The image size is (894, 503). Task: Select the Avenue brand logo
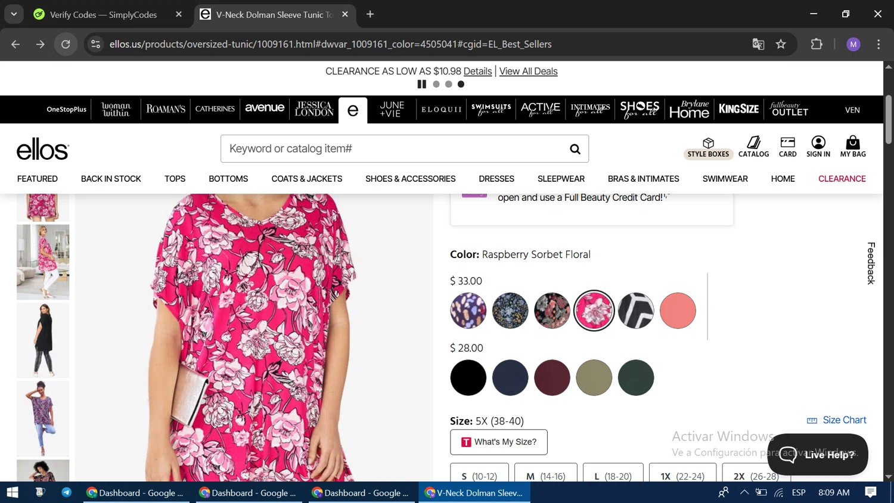pyautogui.click(x=265, y=108)
